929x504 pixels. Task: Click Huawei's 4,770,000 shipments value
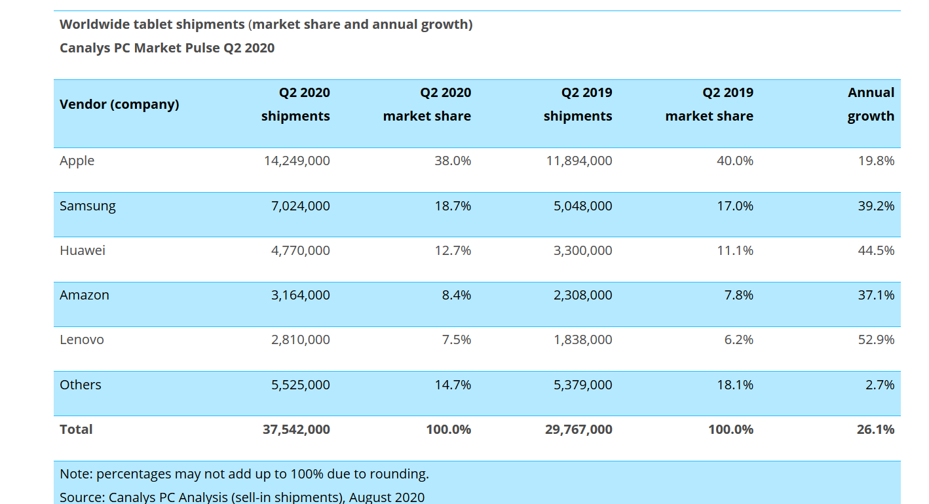(301, 250)
